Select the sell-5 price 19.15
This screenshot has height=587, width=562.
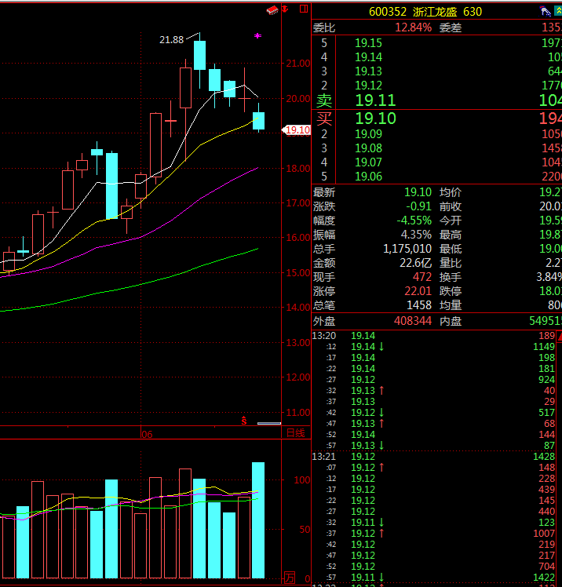tap(368, 43)
